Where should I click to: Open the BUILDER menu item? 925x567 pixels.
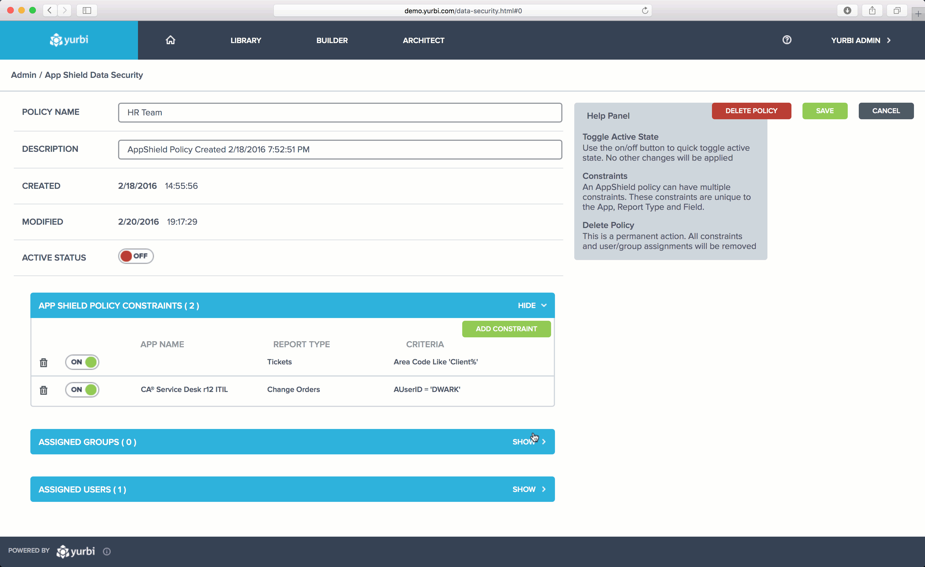coord(332,40)
